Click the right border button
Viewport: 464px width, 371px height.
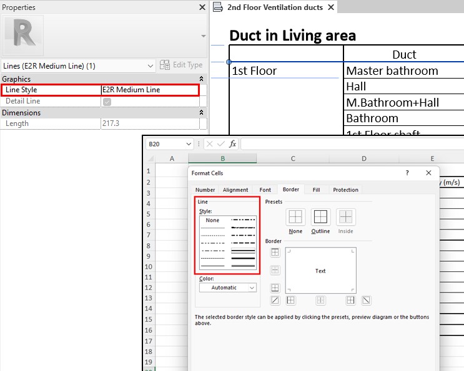point(350,300)
